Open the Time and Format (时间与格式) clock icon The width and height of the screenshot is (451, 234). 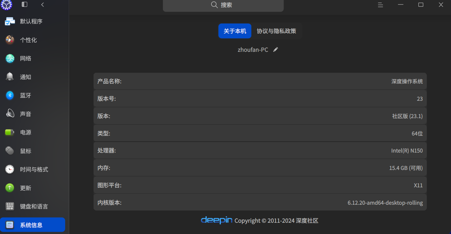(10, 169)
